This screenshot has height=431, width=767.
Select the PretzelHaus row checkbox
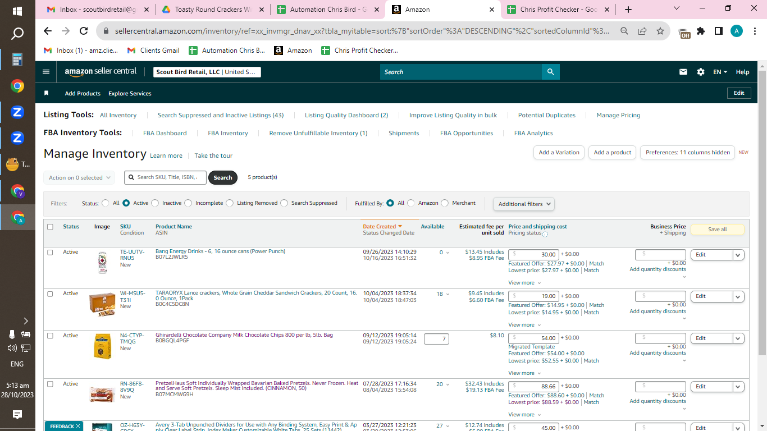(50, 384)
